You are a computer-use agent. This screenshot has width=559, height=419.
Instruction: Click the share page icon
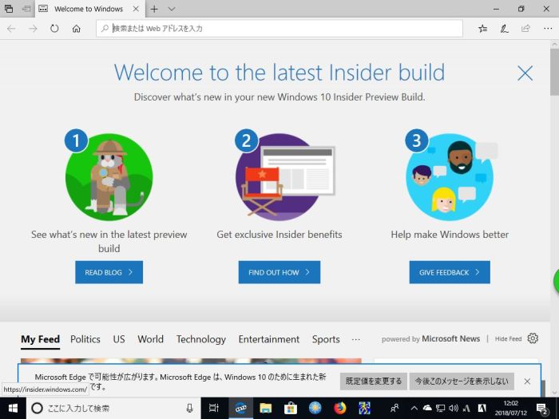[x=525, y=28]
